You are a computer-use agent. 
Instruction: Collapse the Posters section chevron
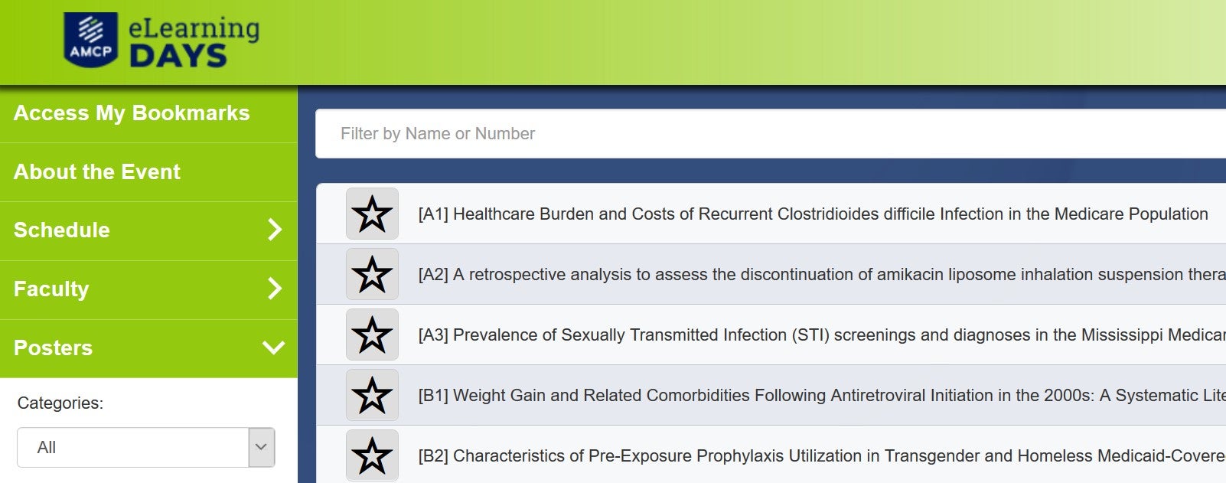(273, 348)
